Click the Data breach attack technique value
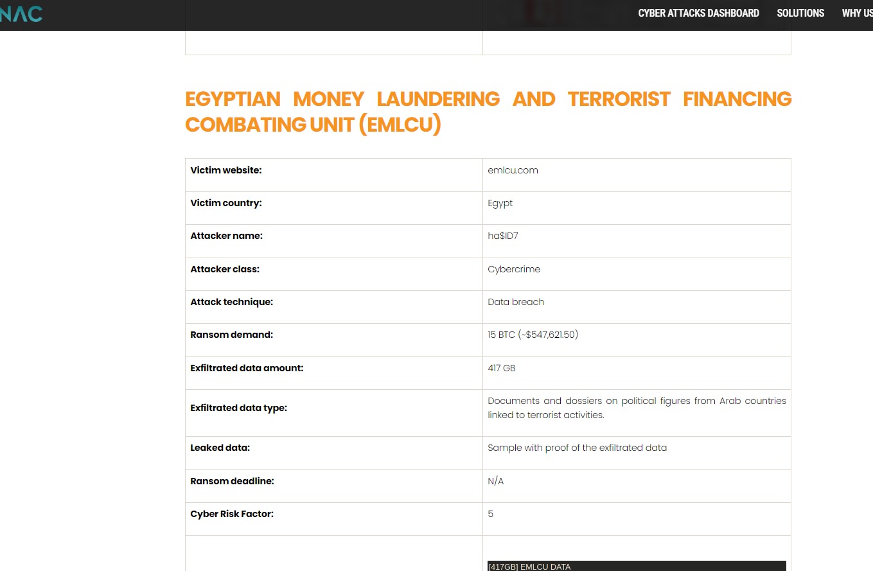The width and height of the screenshot is (873, 571). pos(516,302)
